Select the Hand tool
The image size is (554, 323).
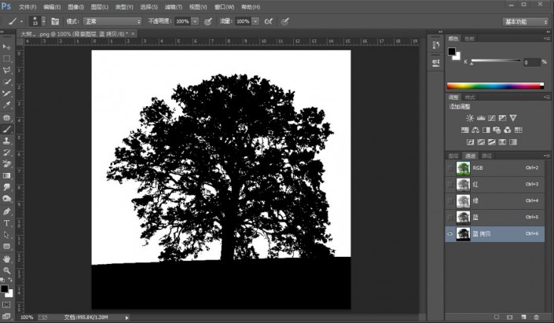pos(7,258)
